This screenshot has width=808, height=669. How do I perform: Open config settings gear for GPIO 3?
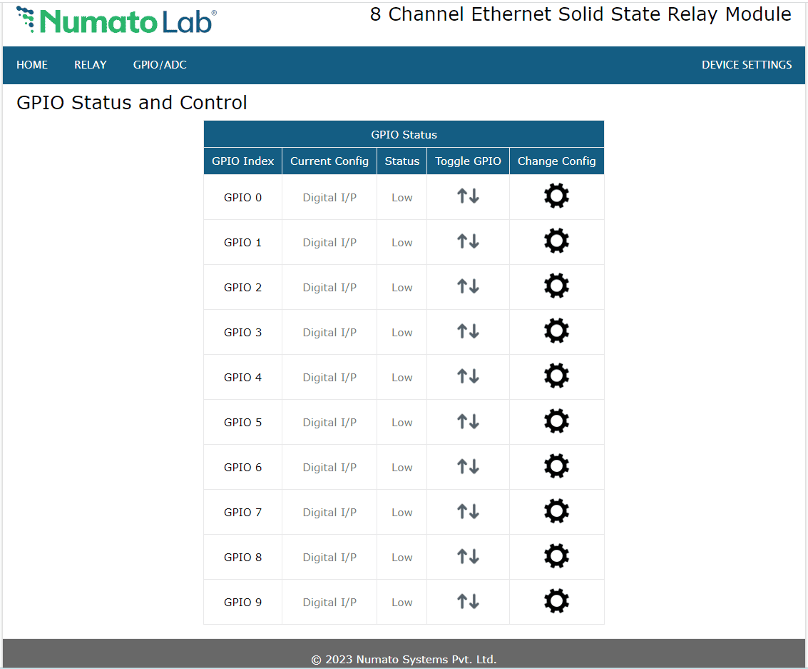[556, 331]
